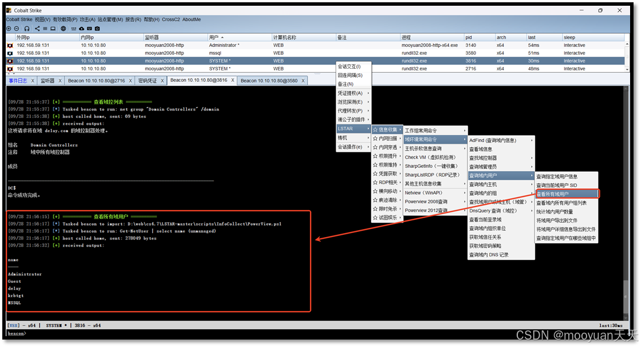Choose 获取域密码策略 menu entry
This screenshot has height=347, width=641.
click(x=501, y=246)
